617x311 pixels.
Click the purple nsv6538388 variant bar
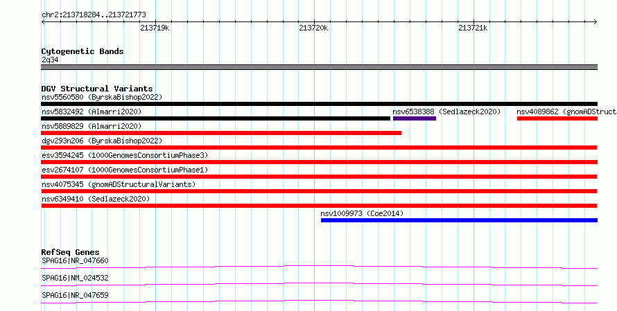(415, 118)
